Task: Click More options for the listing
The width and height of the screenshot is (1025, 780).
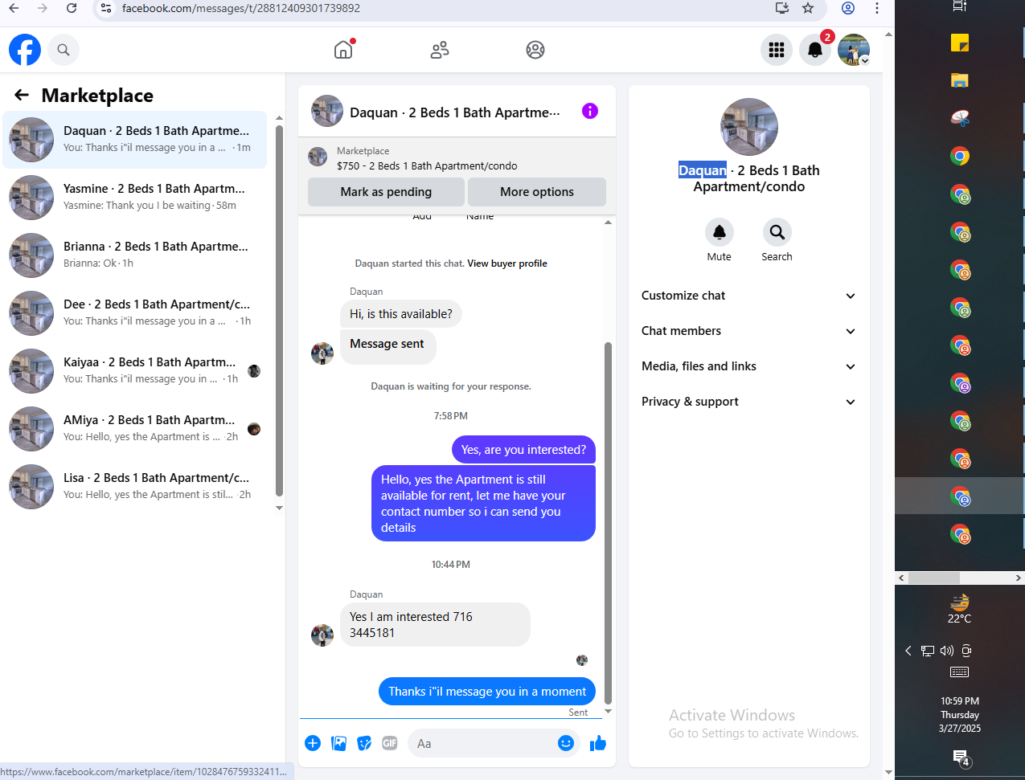Action: tap(537, 192)
